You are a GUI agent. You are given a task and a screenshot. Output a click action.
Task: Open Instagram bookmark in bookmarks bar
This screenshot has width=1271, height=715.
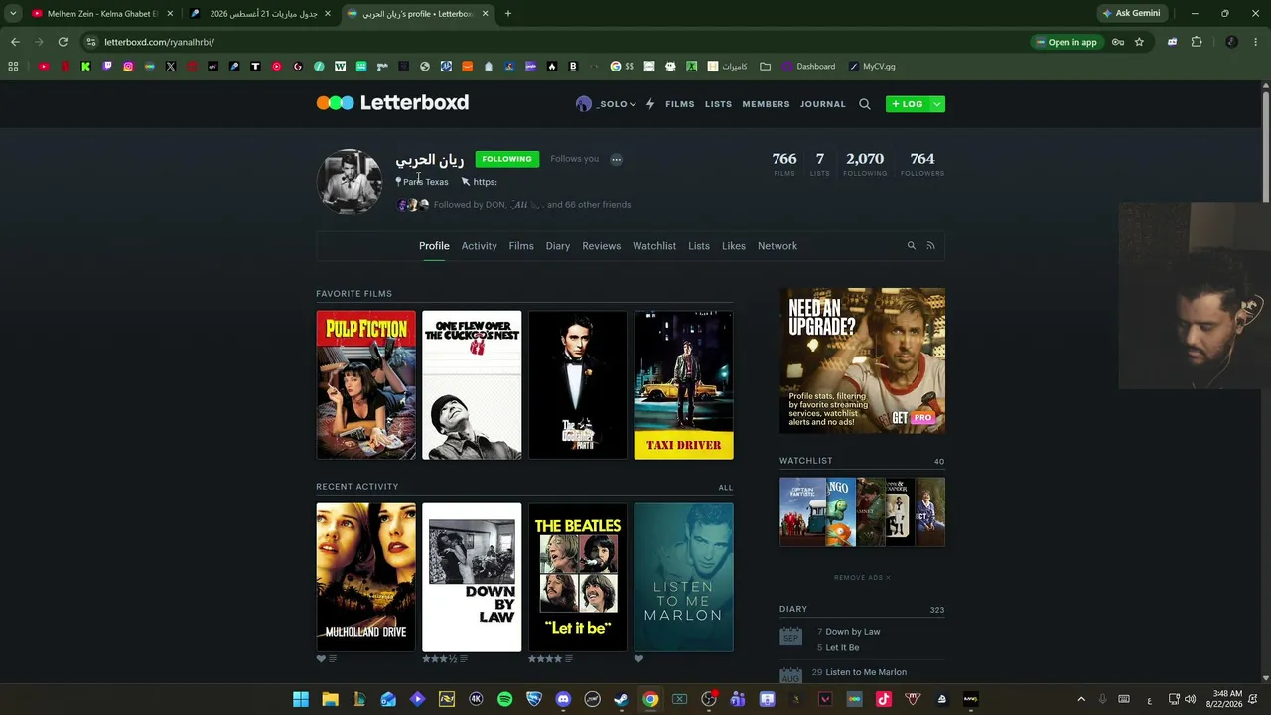click(128, 67)
